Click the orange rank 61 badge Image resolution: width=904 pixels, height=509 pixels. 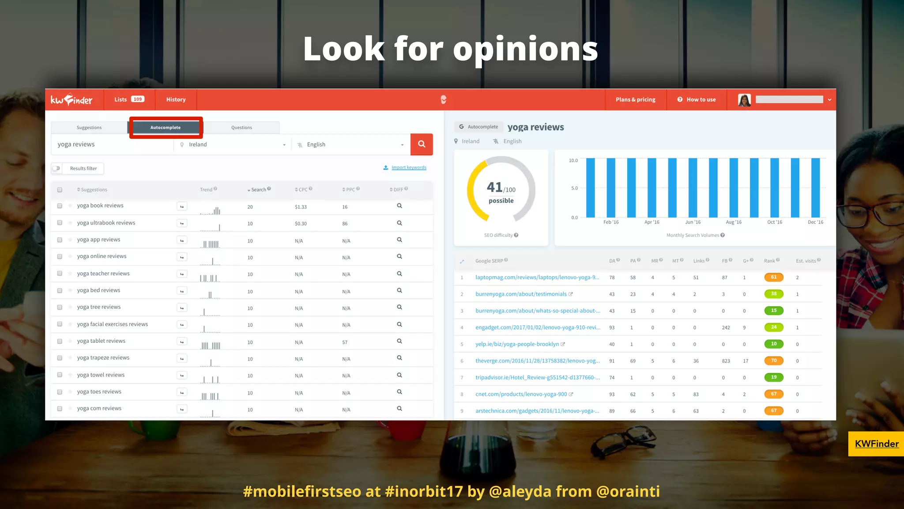(x=774, y=277)
